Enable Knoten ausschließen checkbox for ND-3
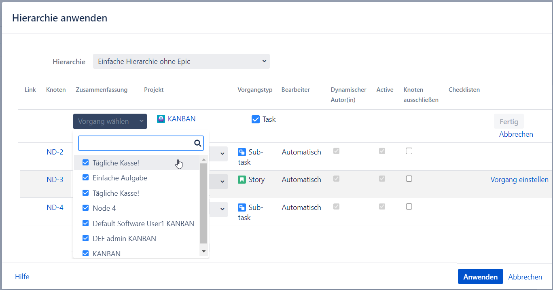Screen dimensions: 553x290 coord(409,178)
